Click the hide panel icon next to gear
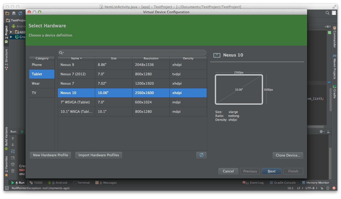341x199 pixels. 328,132
